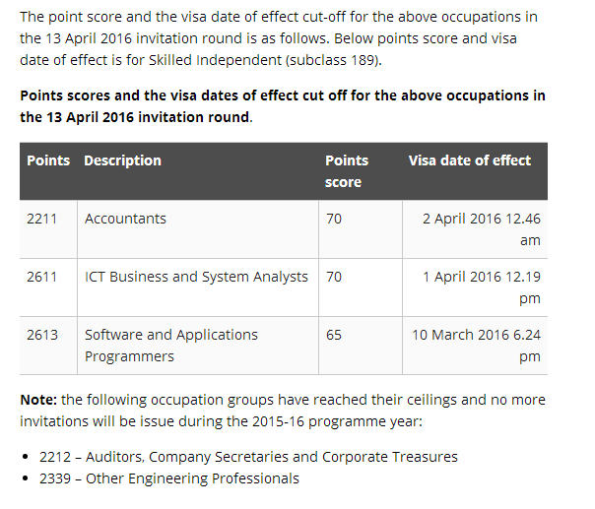Select the "Accountants" description cell
Image resolution: width=595 pixels, height=509 pixels.
(x=126, y=219)
